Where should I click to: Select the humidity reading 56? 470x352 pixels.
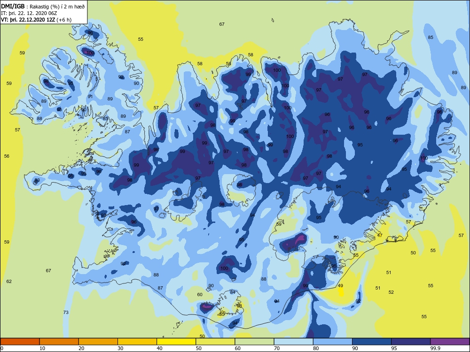(x=7, y=156)
